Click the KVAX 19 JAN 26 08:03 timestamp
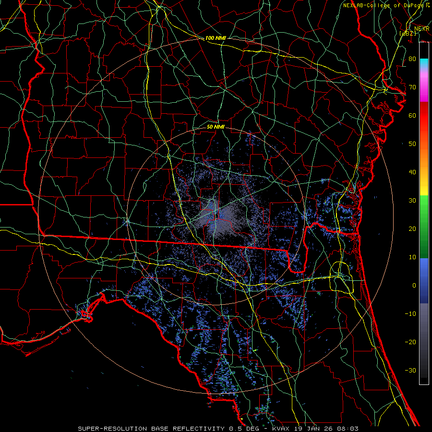432x432 pixels. [315, 429]
